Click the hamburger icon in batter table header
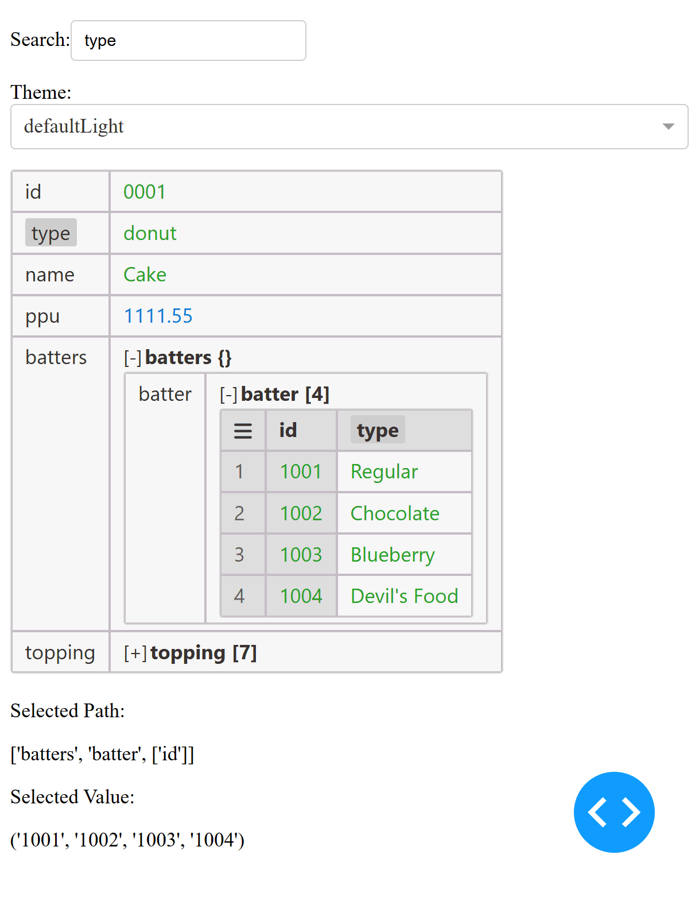The image size is (699, 897). (242, 430)
